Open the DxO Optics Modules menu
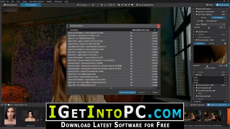230x129 pixels. (36, 1)
